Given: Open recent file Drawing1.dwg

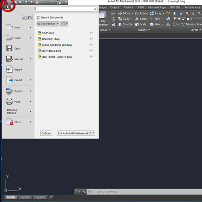Looking at the screenshot, I should point(49,39).
